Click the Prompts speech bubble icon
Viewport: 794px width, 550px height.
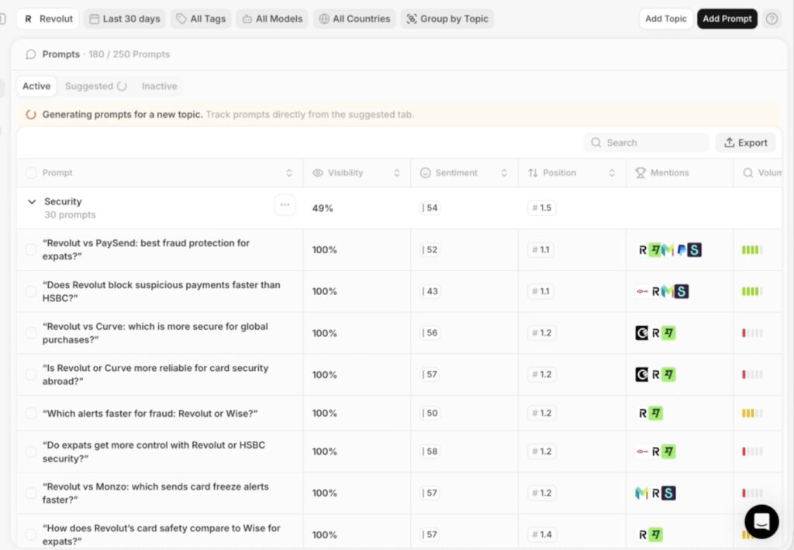pos(31,54)
